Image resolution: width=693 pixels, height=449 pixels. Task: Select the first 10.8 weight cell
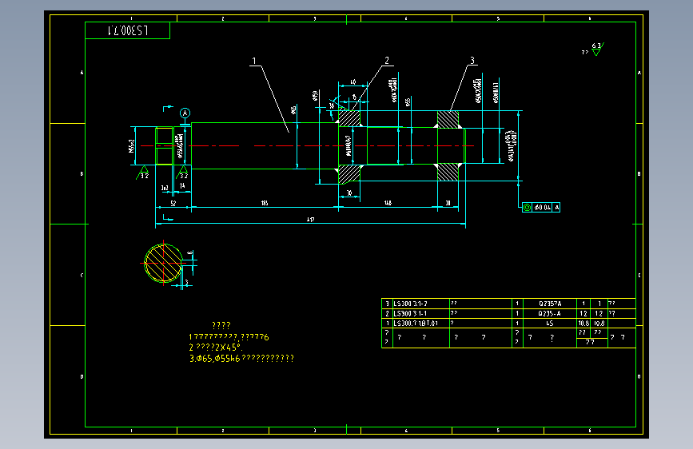583,323
